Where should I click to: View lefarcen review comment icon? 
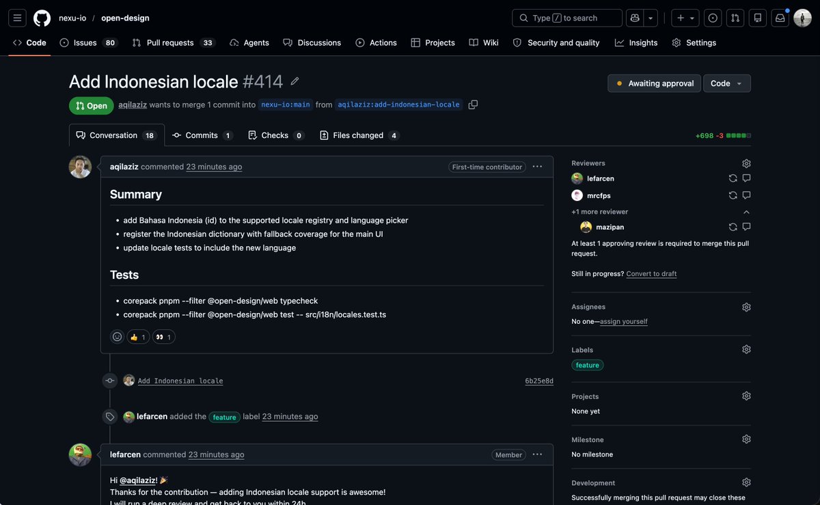coord(746,178)
